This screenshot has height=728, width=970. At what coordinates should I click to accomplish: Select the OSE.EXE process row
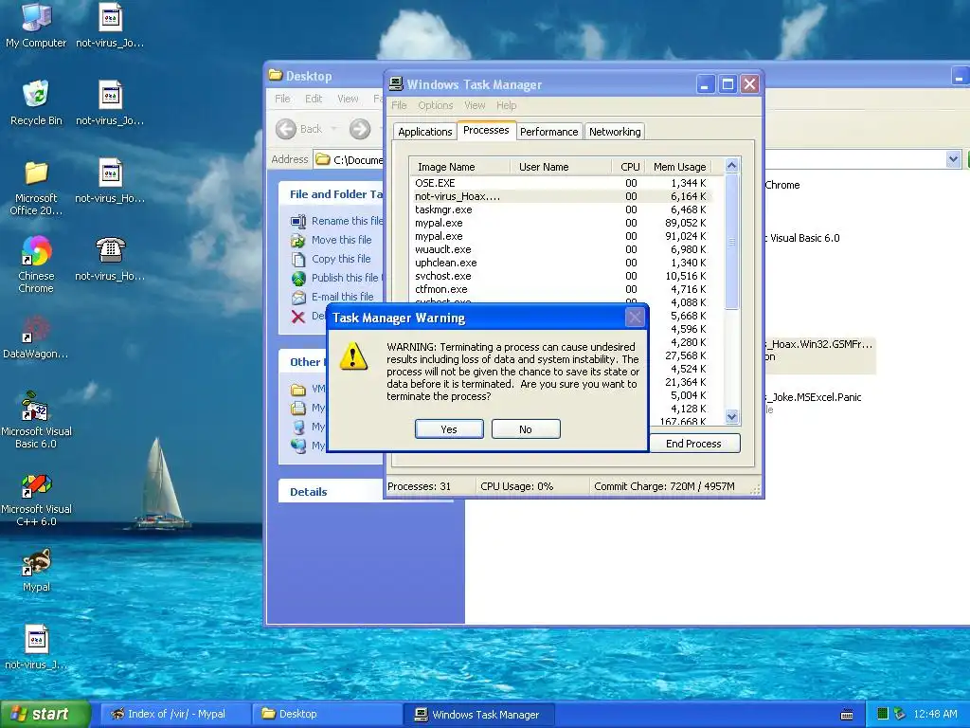tap(561, 183)
